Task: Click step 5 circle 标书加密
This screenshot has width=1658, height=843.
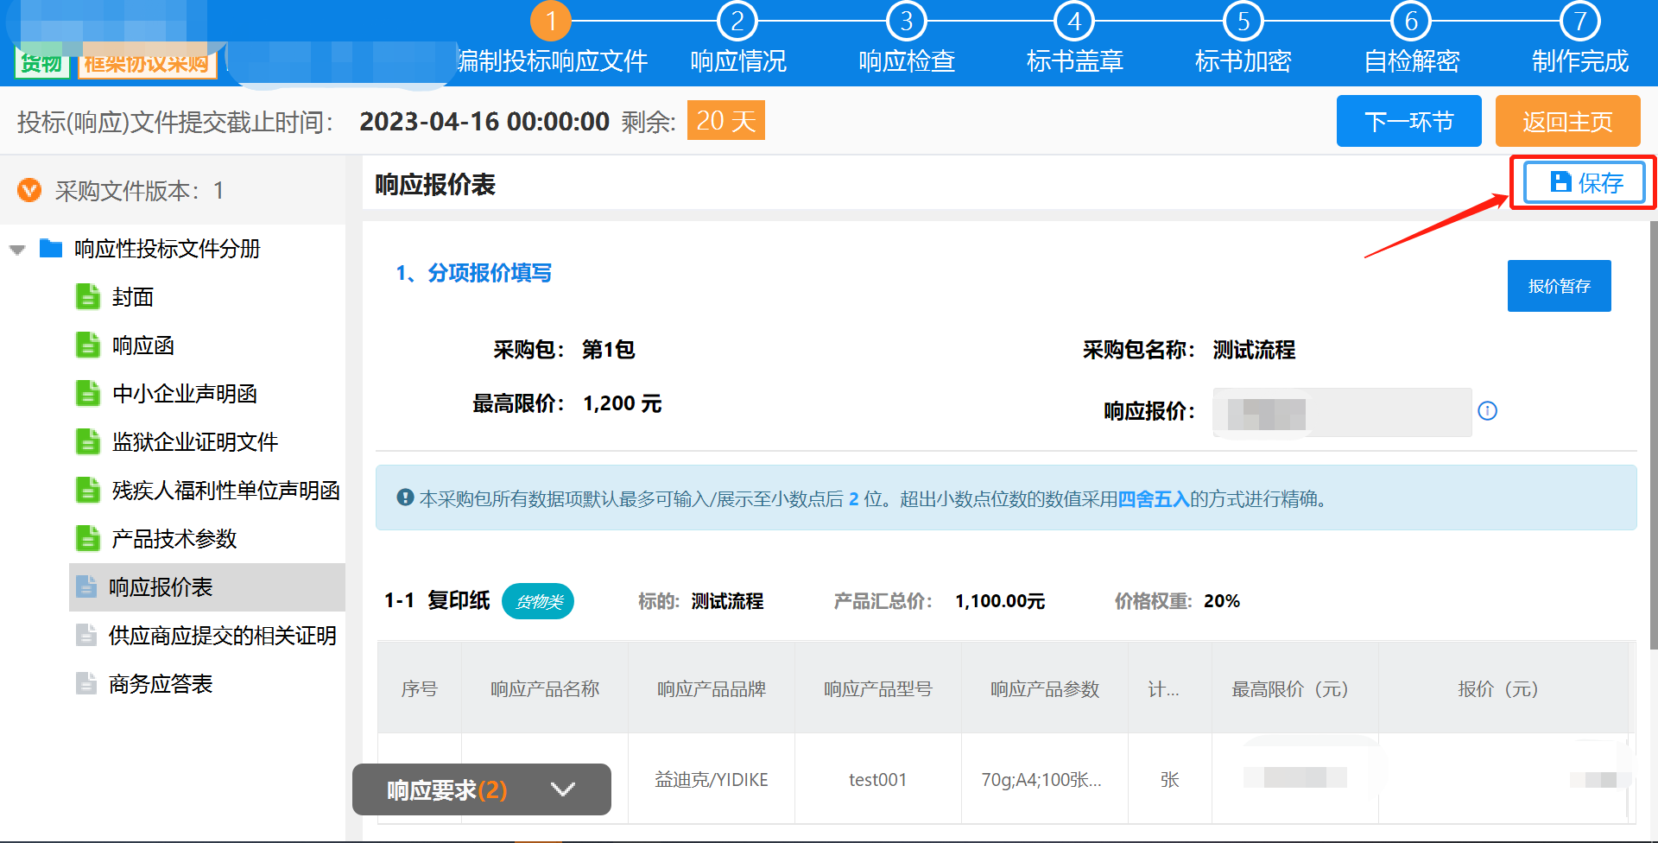Action: (1243, 21)
